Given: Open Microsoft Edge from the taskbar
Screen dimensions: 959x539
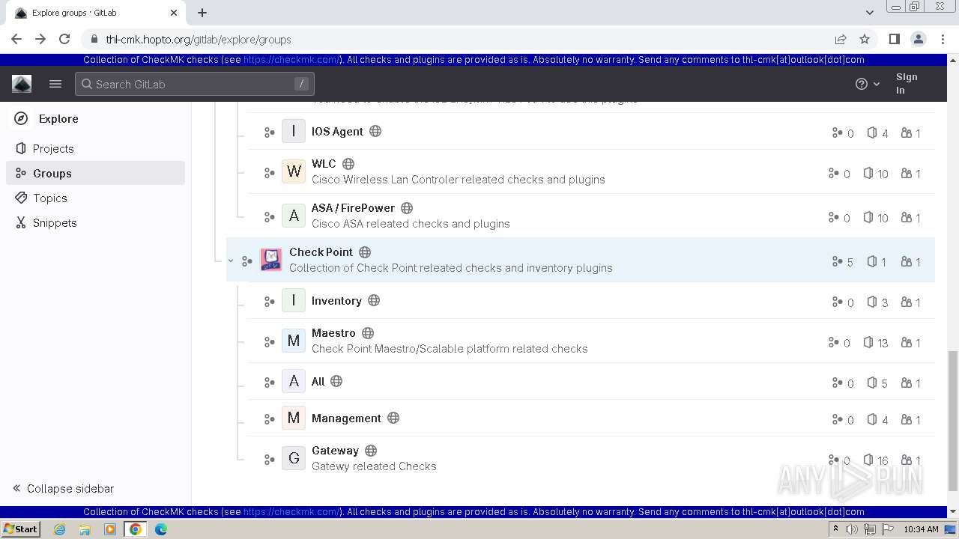Looking at the screenshot, I should (x=161, y=529).
